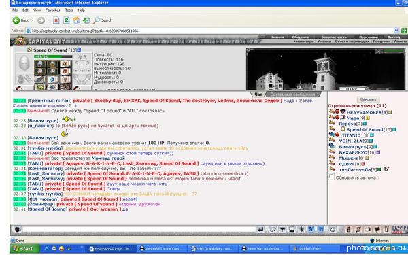408x255 pixels.
Task: Click the info icon next to HEAVYSMOKER
Action: click(390, 112)
